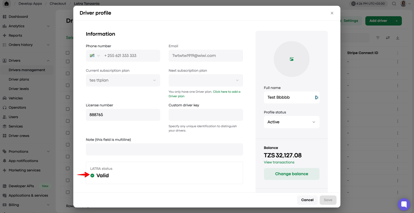Click the download export icon

pos(398,38)
